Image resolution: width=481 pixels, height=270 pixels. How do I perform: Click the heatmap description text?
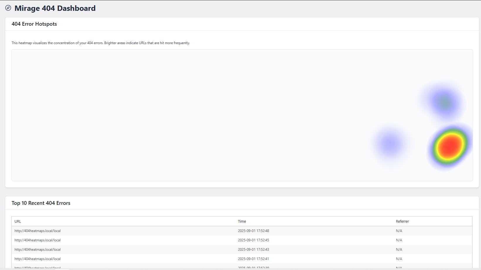pyautogui.click(x=101, y=43)
